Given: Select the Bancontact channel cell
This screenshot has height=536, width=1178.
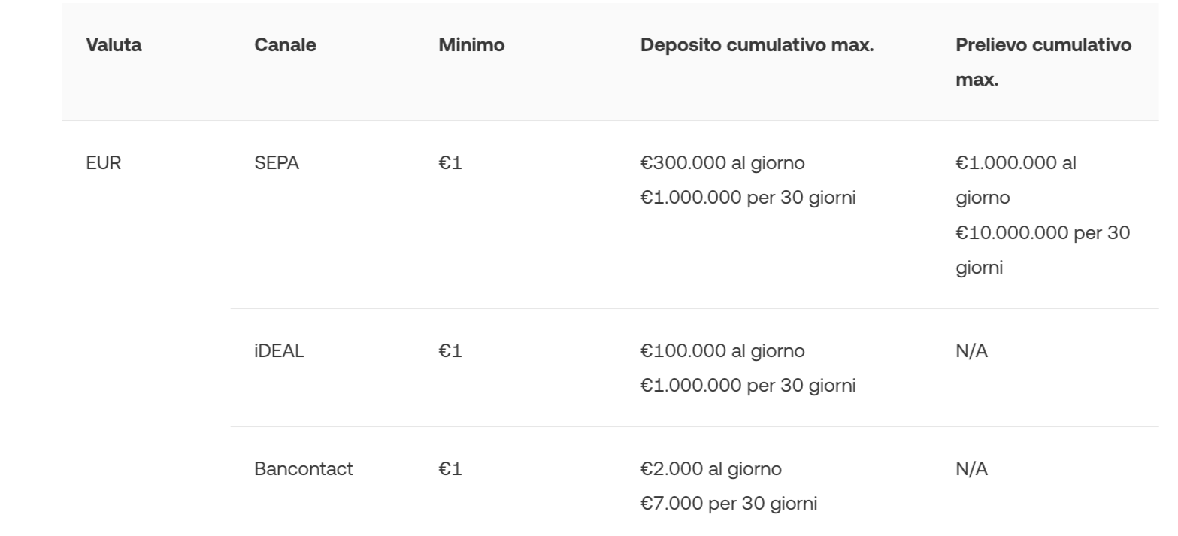Looking at the screenshot, I should click(x=304, y=469).
